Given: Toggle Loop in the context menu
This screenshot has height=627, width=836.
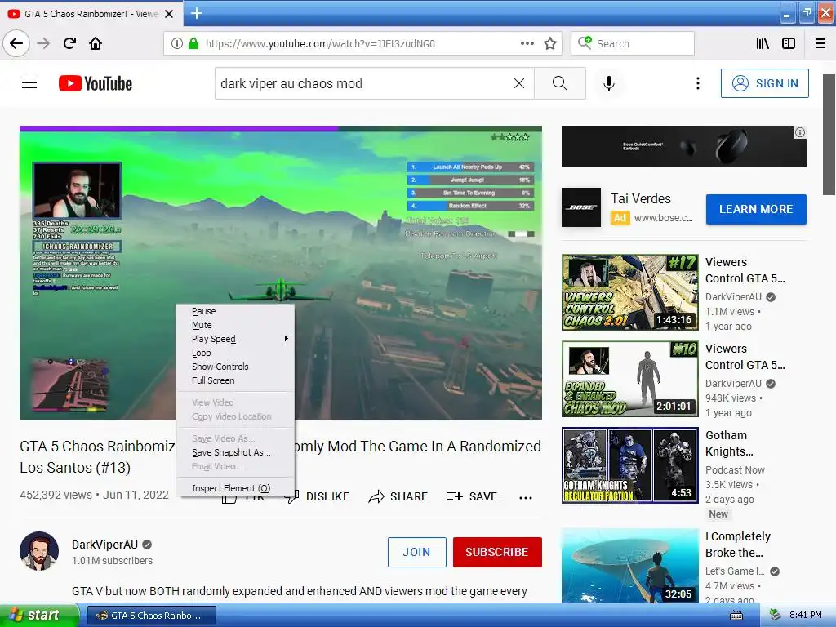Looking at the screenshot, I should 235,353.
